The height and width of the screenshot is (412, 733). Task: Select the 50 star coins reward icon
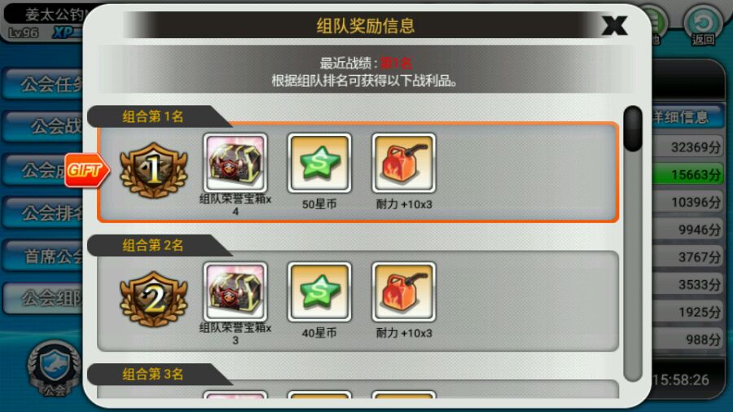(x=319, y=163)
